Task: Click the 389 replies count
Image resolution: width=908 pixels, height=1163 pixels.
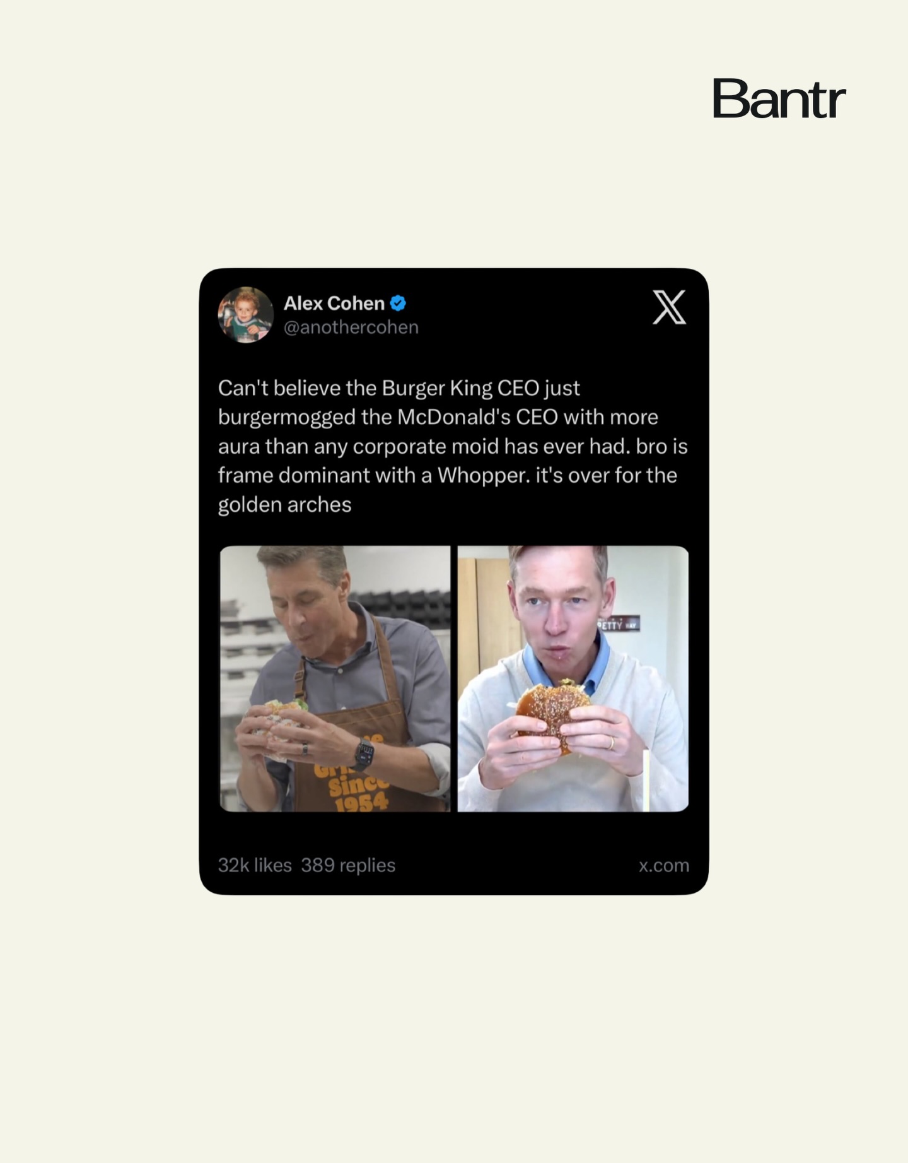Action: pyautogui.click(x=348, y=865)
